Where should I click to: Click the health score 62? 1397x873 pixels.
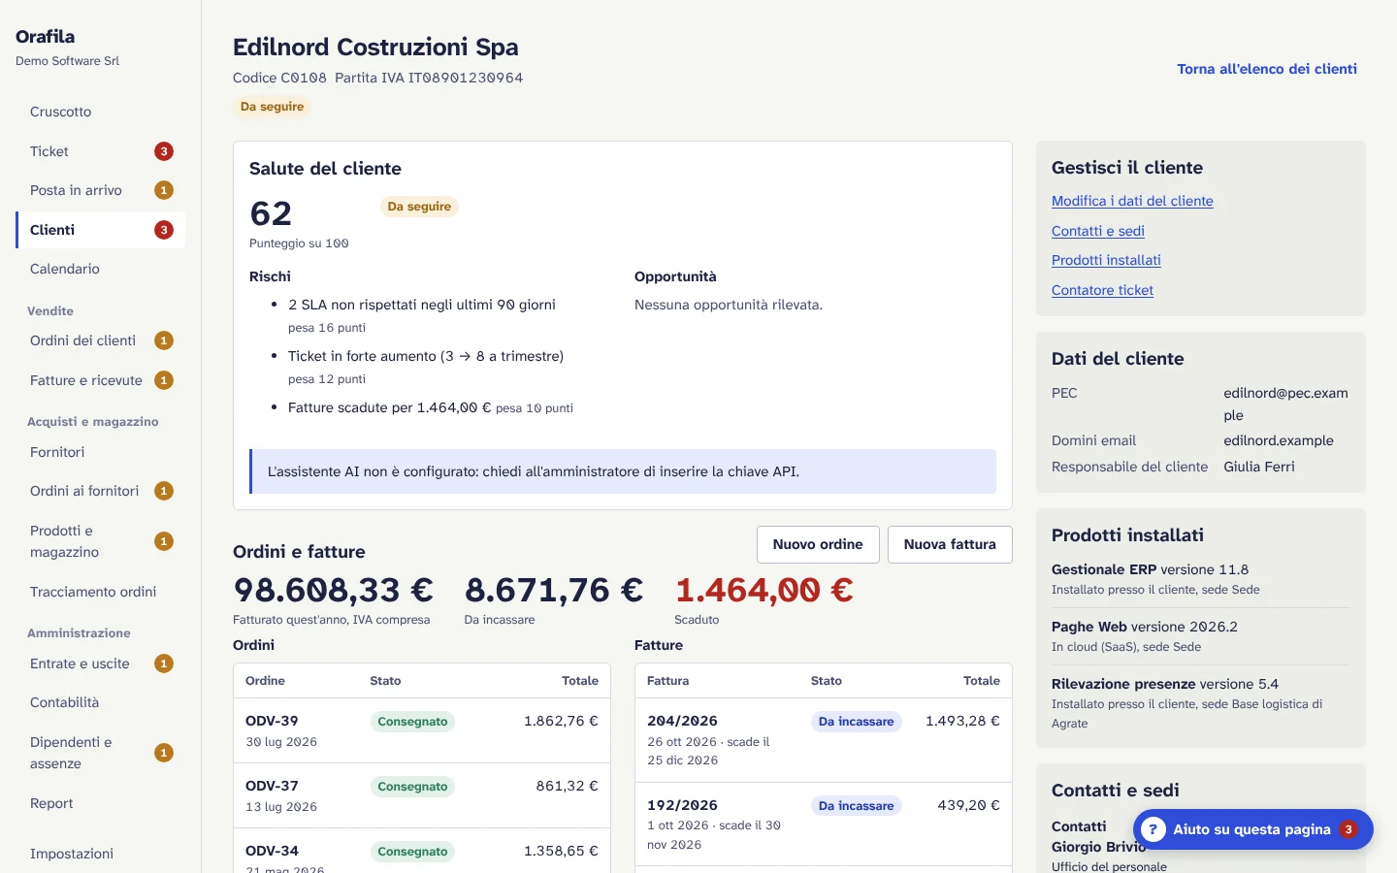[x=271, y=213]
